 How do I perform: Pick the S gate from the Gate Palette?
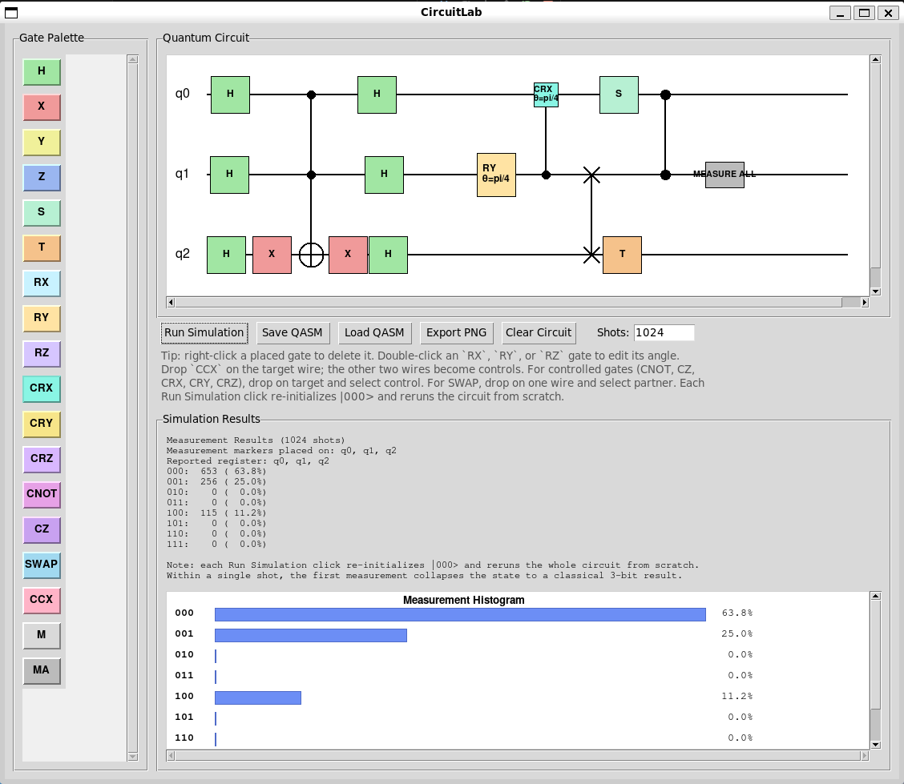[42, 212]
